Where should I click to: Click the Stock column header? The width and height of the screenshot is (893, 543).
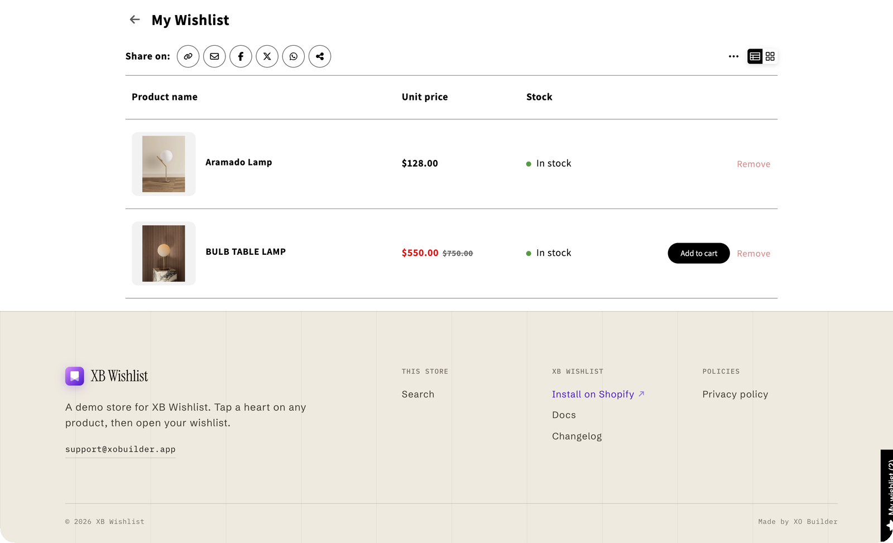tap(539, 97)
